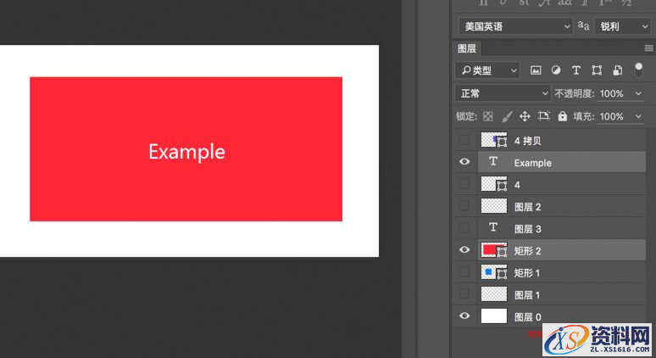The height and width of the screenshot is (358, 656).
Task: Open the 正常 blend mode dropdown
Action: (x=503, y=93)
